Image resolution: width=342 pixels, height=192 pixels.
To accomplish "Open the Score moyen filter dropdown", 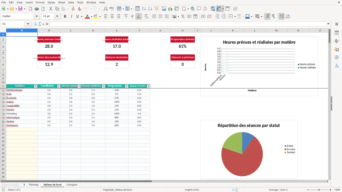I will coord(148,86).
